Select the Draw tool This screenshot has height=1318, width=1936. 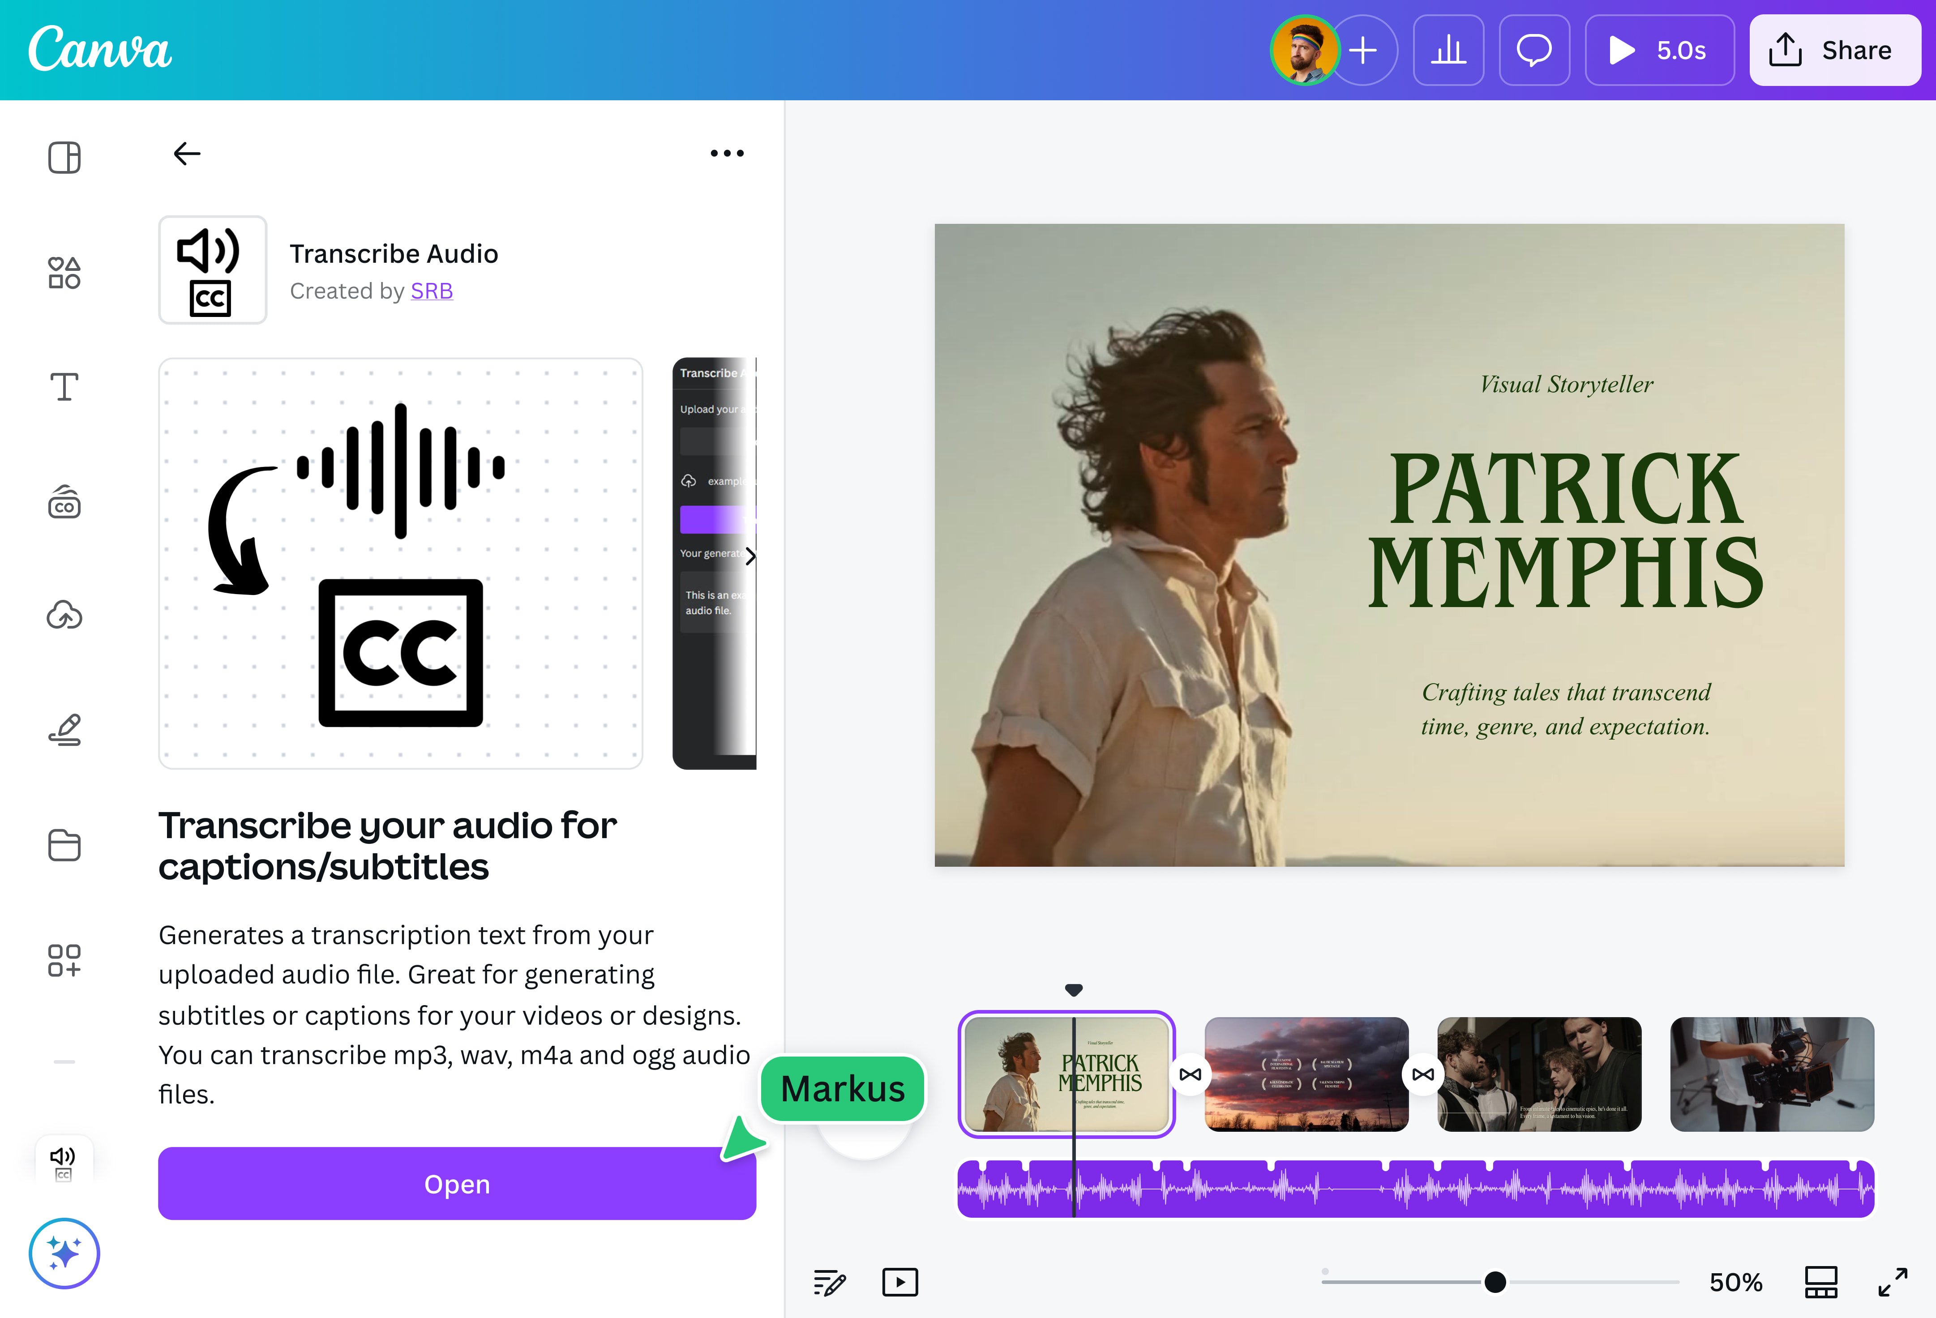(65, 729)
